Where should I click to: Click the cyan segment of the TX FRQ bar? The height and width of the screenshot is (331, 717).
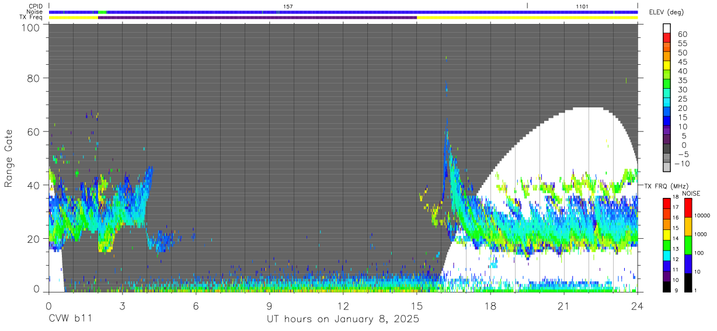coord(667,255)
